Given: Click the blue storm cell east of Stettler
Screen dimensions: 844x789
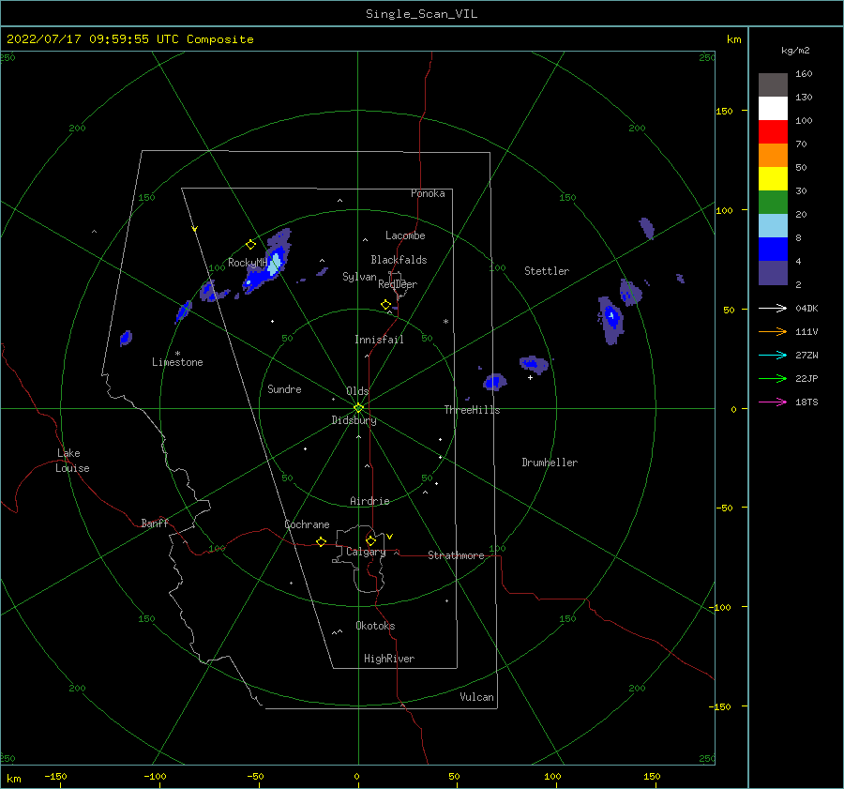Looking at the screenshot, I should (x=610, y=319).
